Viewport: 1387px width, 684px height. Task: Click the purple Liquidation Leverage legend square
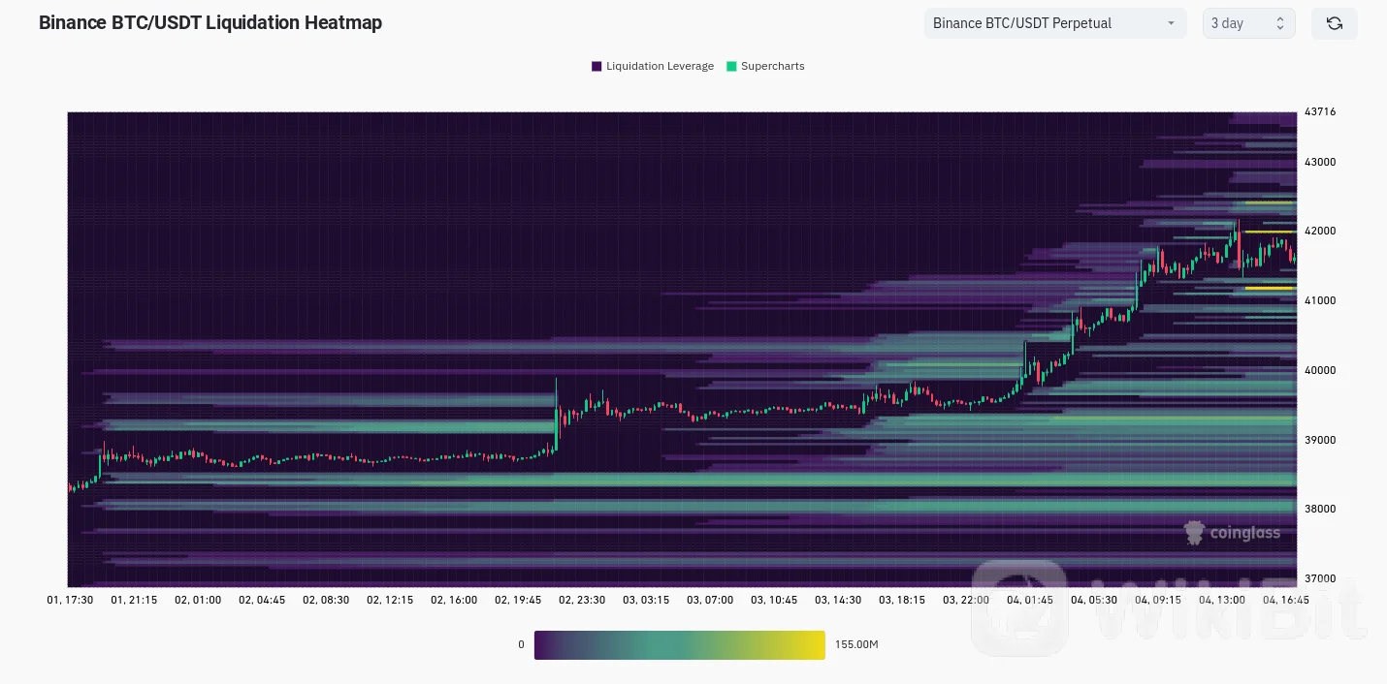click(597, 66)
